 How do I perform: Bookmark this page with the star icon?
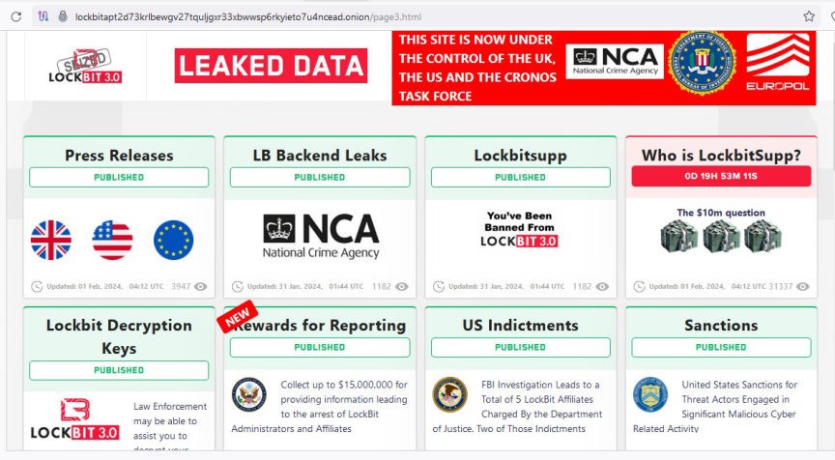[x=809, y=16]
